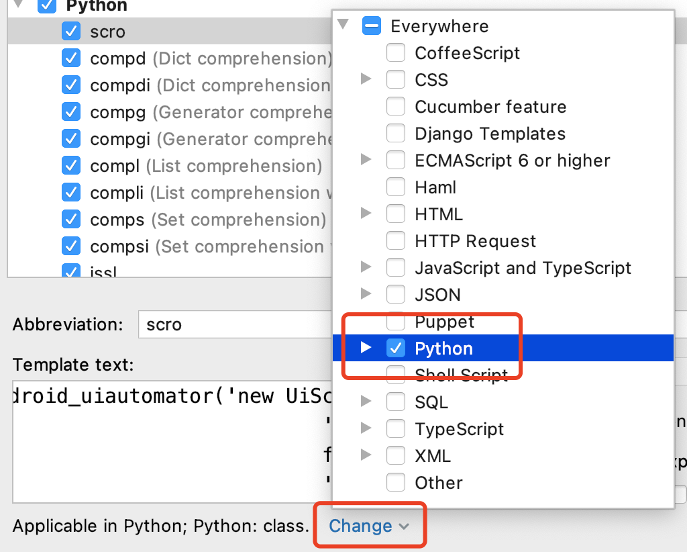This screenshot has height=552, width=687.
Task: Enable the CoffeeScript context checkbox
Action: (x=397, y=52)
